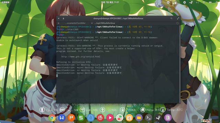Open the tab history icon at tab bar right
Image resolution: width=220 pixels, height=123 pixels.
(x=177, y=23)
